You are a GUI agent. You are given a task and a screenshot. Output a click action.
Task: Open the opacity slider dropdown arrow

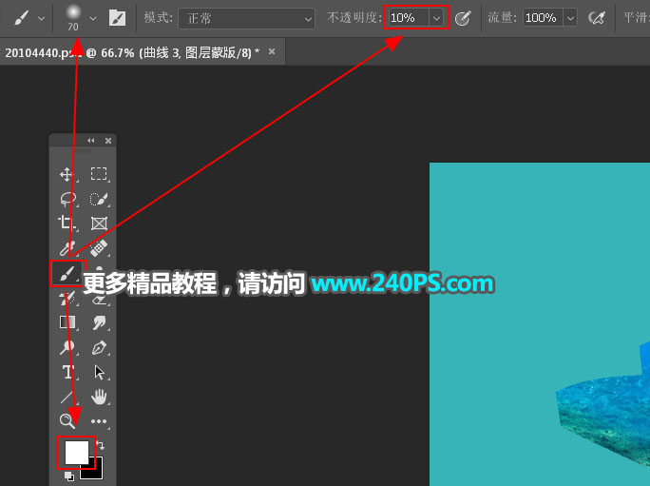pos(436,18)
